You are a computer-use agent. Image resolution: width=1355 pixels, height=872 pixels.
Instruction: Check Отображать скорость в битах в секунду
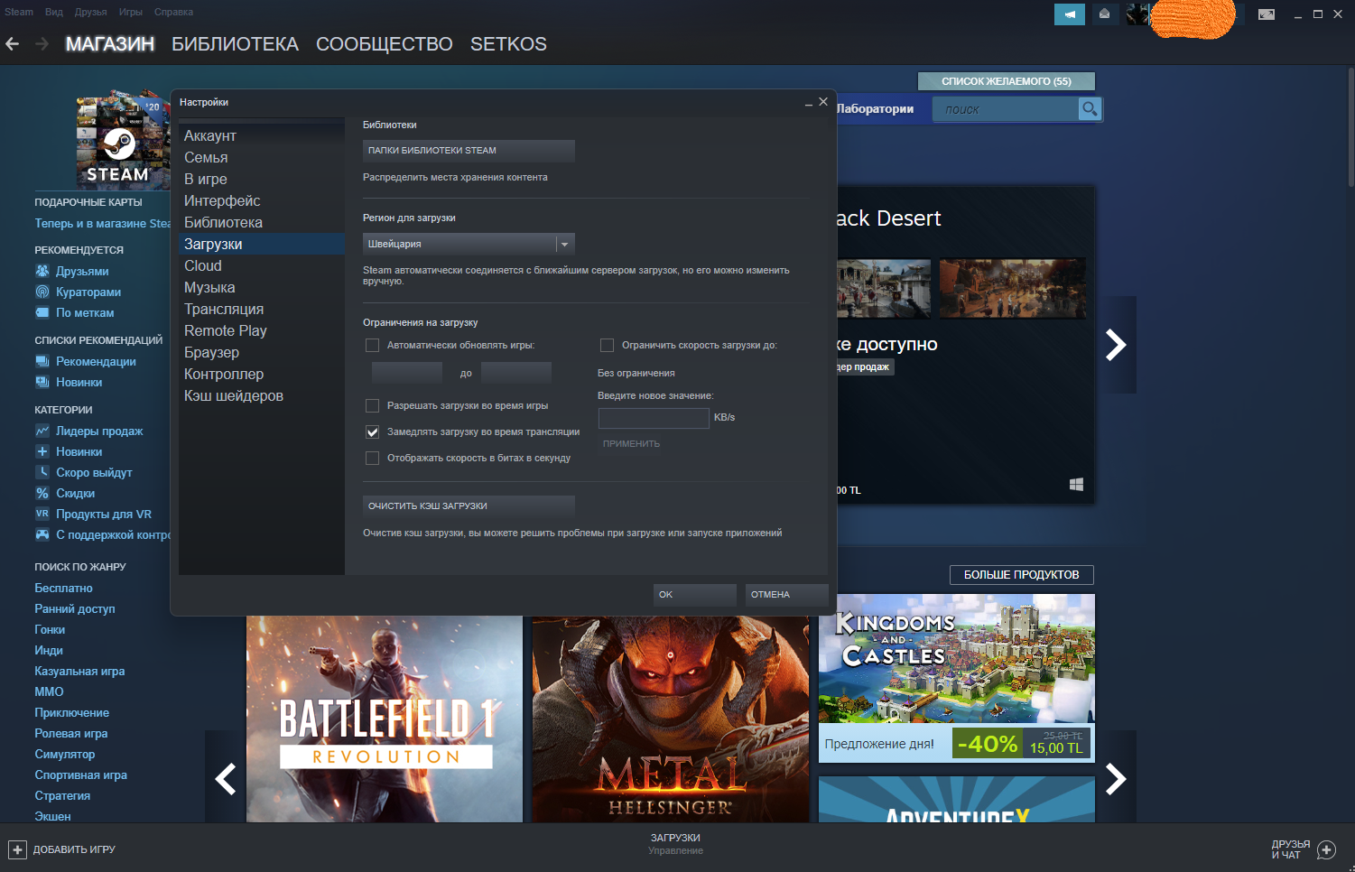click(372, 458)
